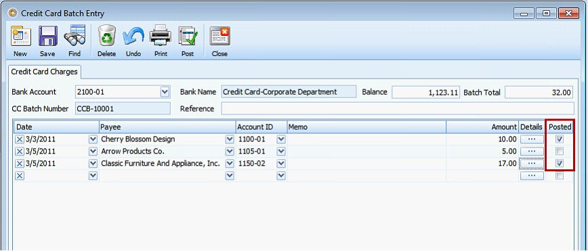Click the Memo cell for Cherry Blossom Design
The width and height of the screenshot is (588, 251).
(x=366, y=139)
